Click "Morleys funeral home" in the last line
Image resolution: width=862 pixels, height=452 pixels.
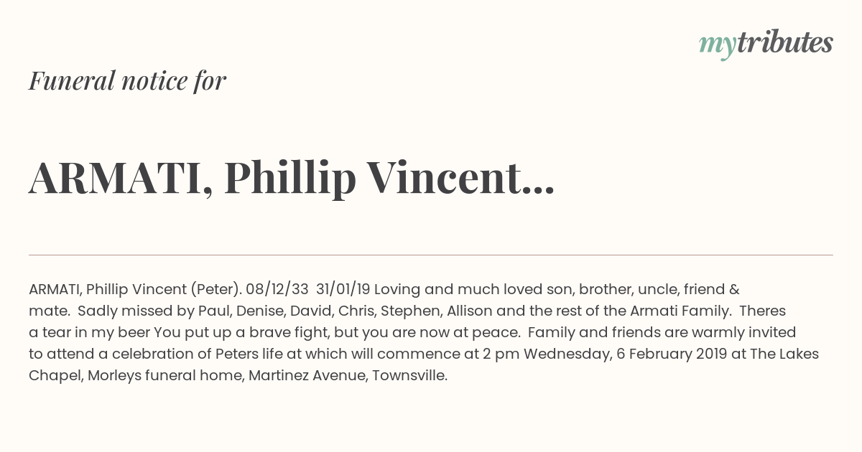[x=164, y=376]
